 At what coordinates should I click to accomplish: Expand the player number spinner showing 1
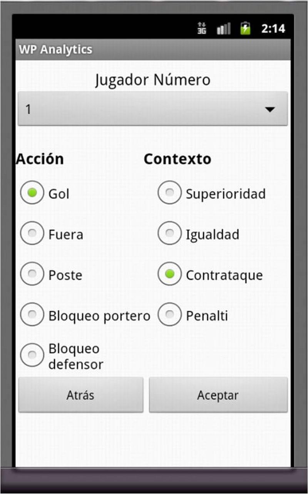146,110
